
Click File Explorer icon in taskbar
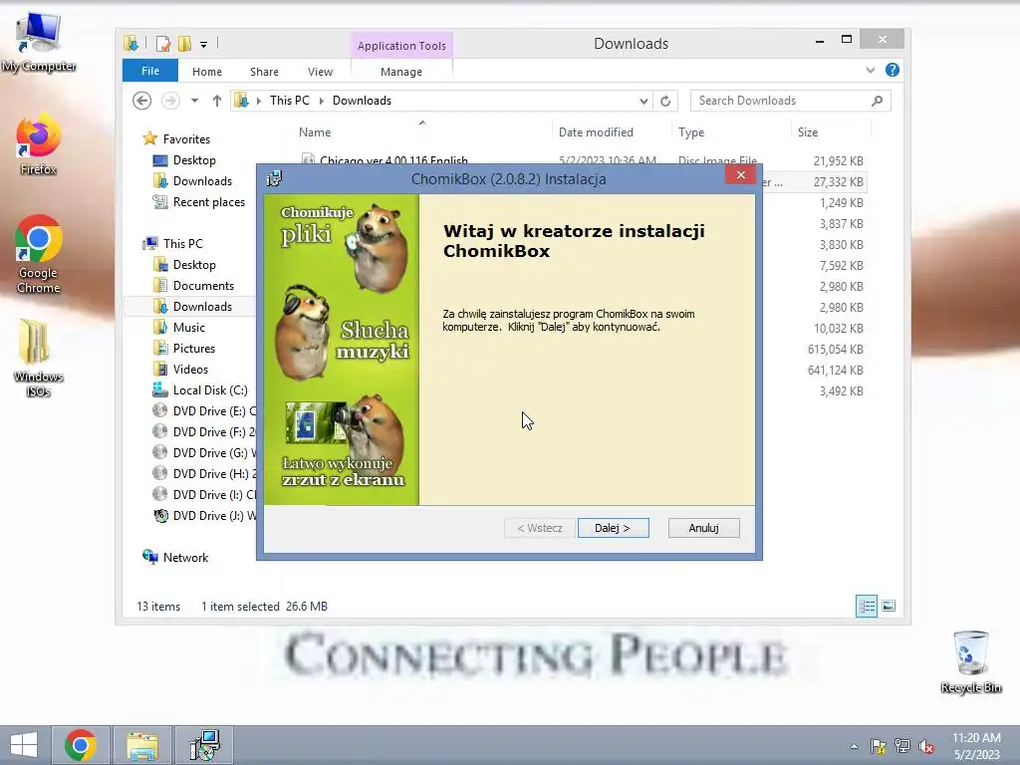(142, 745)
